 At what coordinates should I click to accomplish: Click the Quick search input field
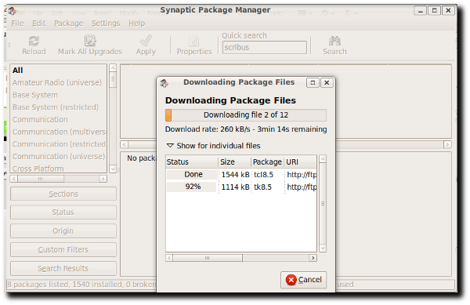click(x=265, y=47)
